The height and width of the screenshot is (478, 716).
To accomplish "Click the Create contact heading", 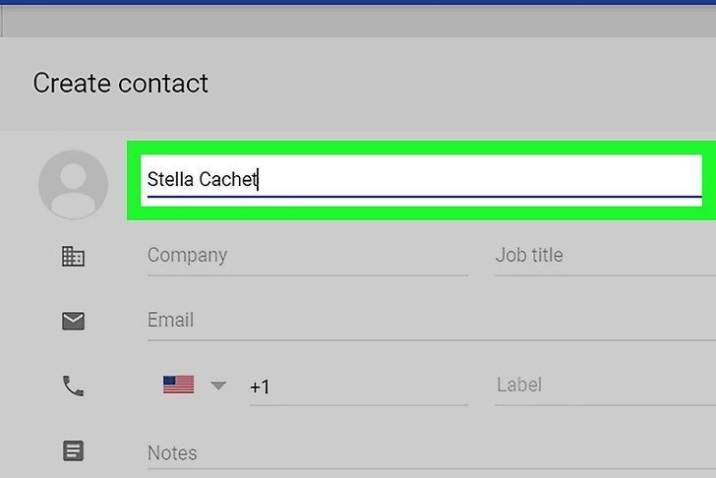I will pos(120,83).
